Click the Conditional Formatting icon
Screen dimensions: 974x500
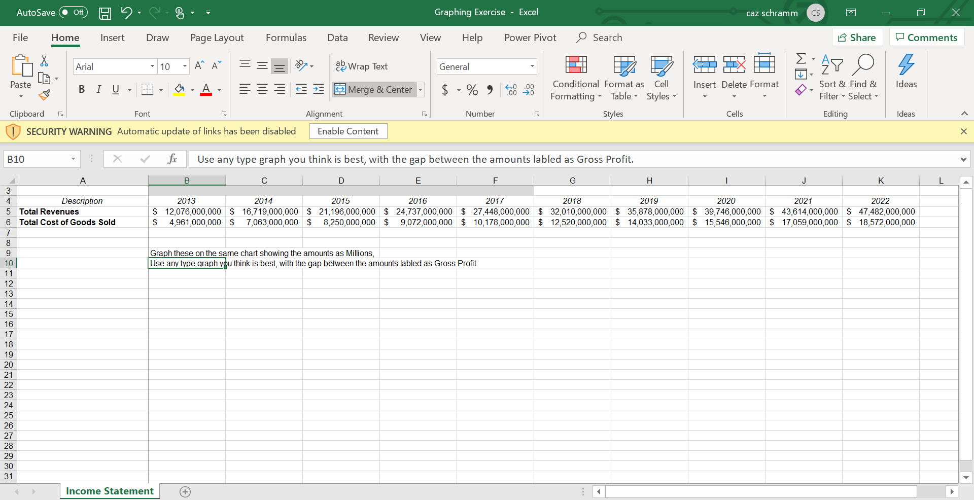[x=576, y=65]
